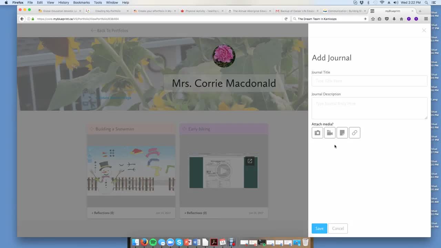Viewport: 441px width, 248px height.
Task: Switch to Communication | Building tab
Action: [344, 11]
